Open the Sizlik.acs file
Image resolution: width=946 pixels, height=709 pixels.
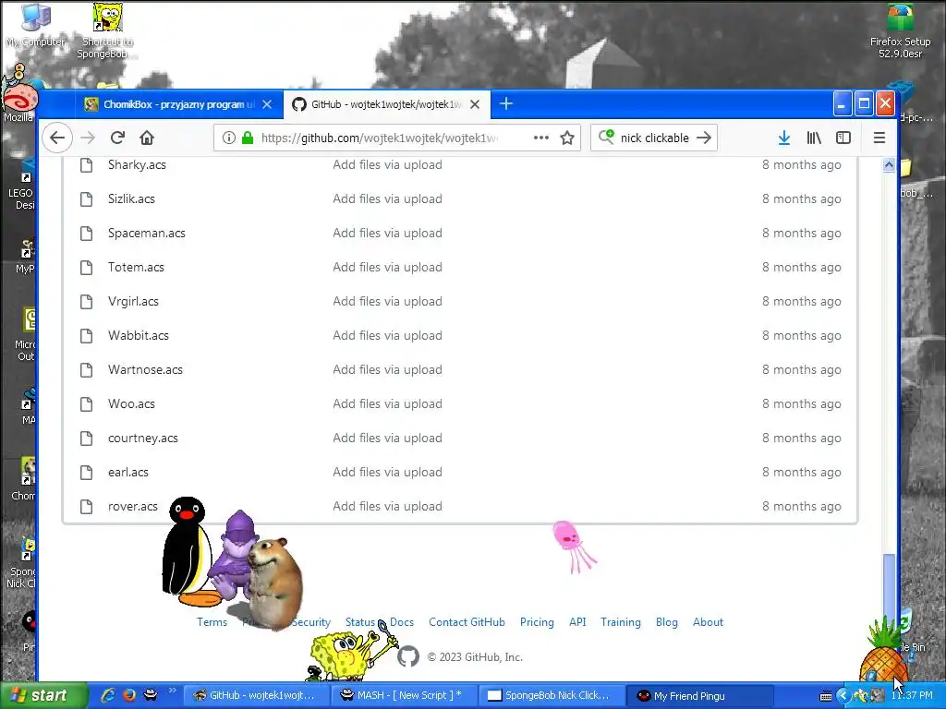[x=131, y=199]
